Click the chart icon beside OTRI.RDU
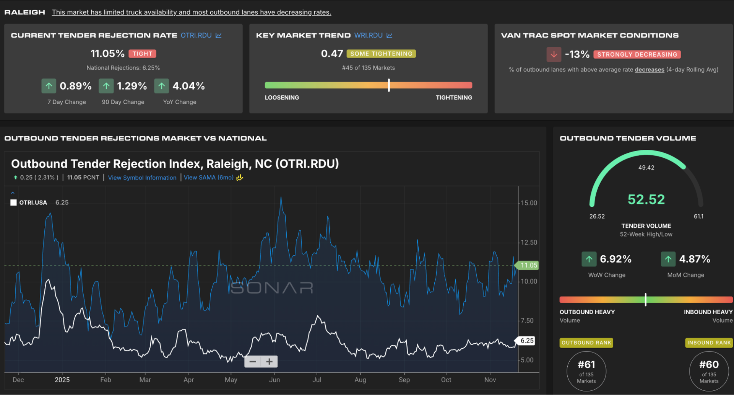734x395 pixels. tap(219, 35)
